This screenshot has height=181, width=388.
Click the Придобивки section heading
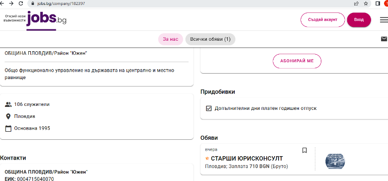coord(218,92)
